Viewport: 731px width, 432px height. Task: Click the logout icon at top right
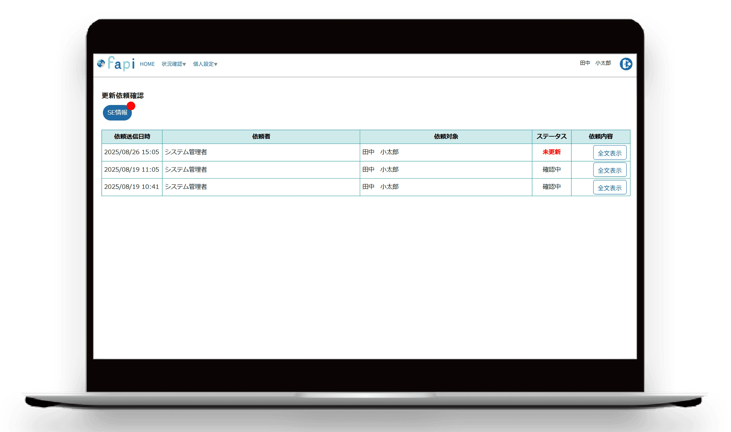(x=626, y=64)
